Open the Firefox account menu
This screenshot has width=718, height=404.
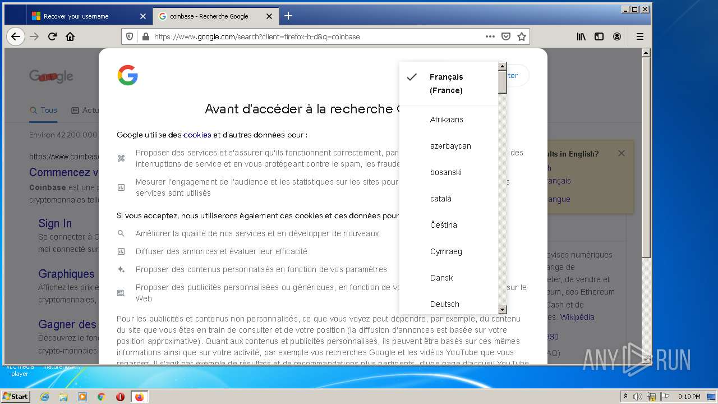tap(617, 36)
